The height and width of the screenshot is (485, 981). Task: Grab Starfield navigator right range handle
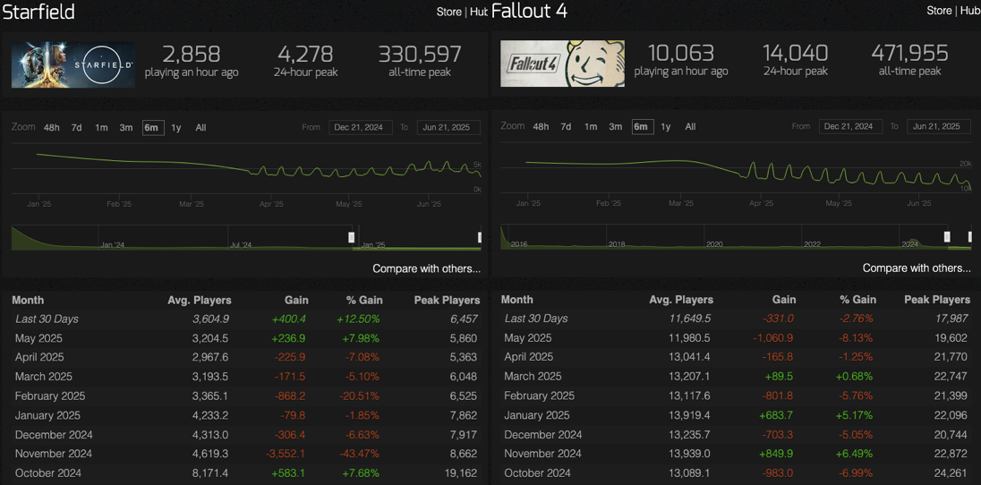[480, 237]
